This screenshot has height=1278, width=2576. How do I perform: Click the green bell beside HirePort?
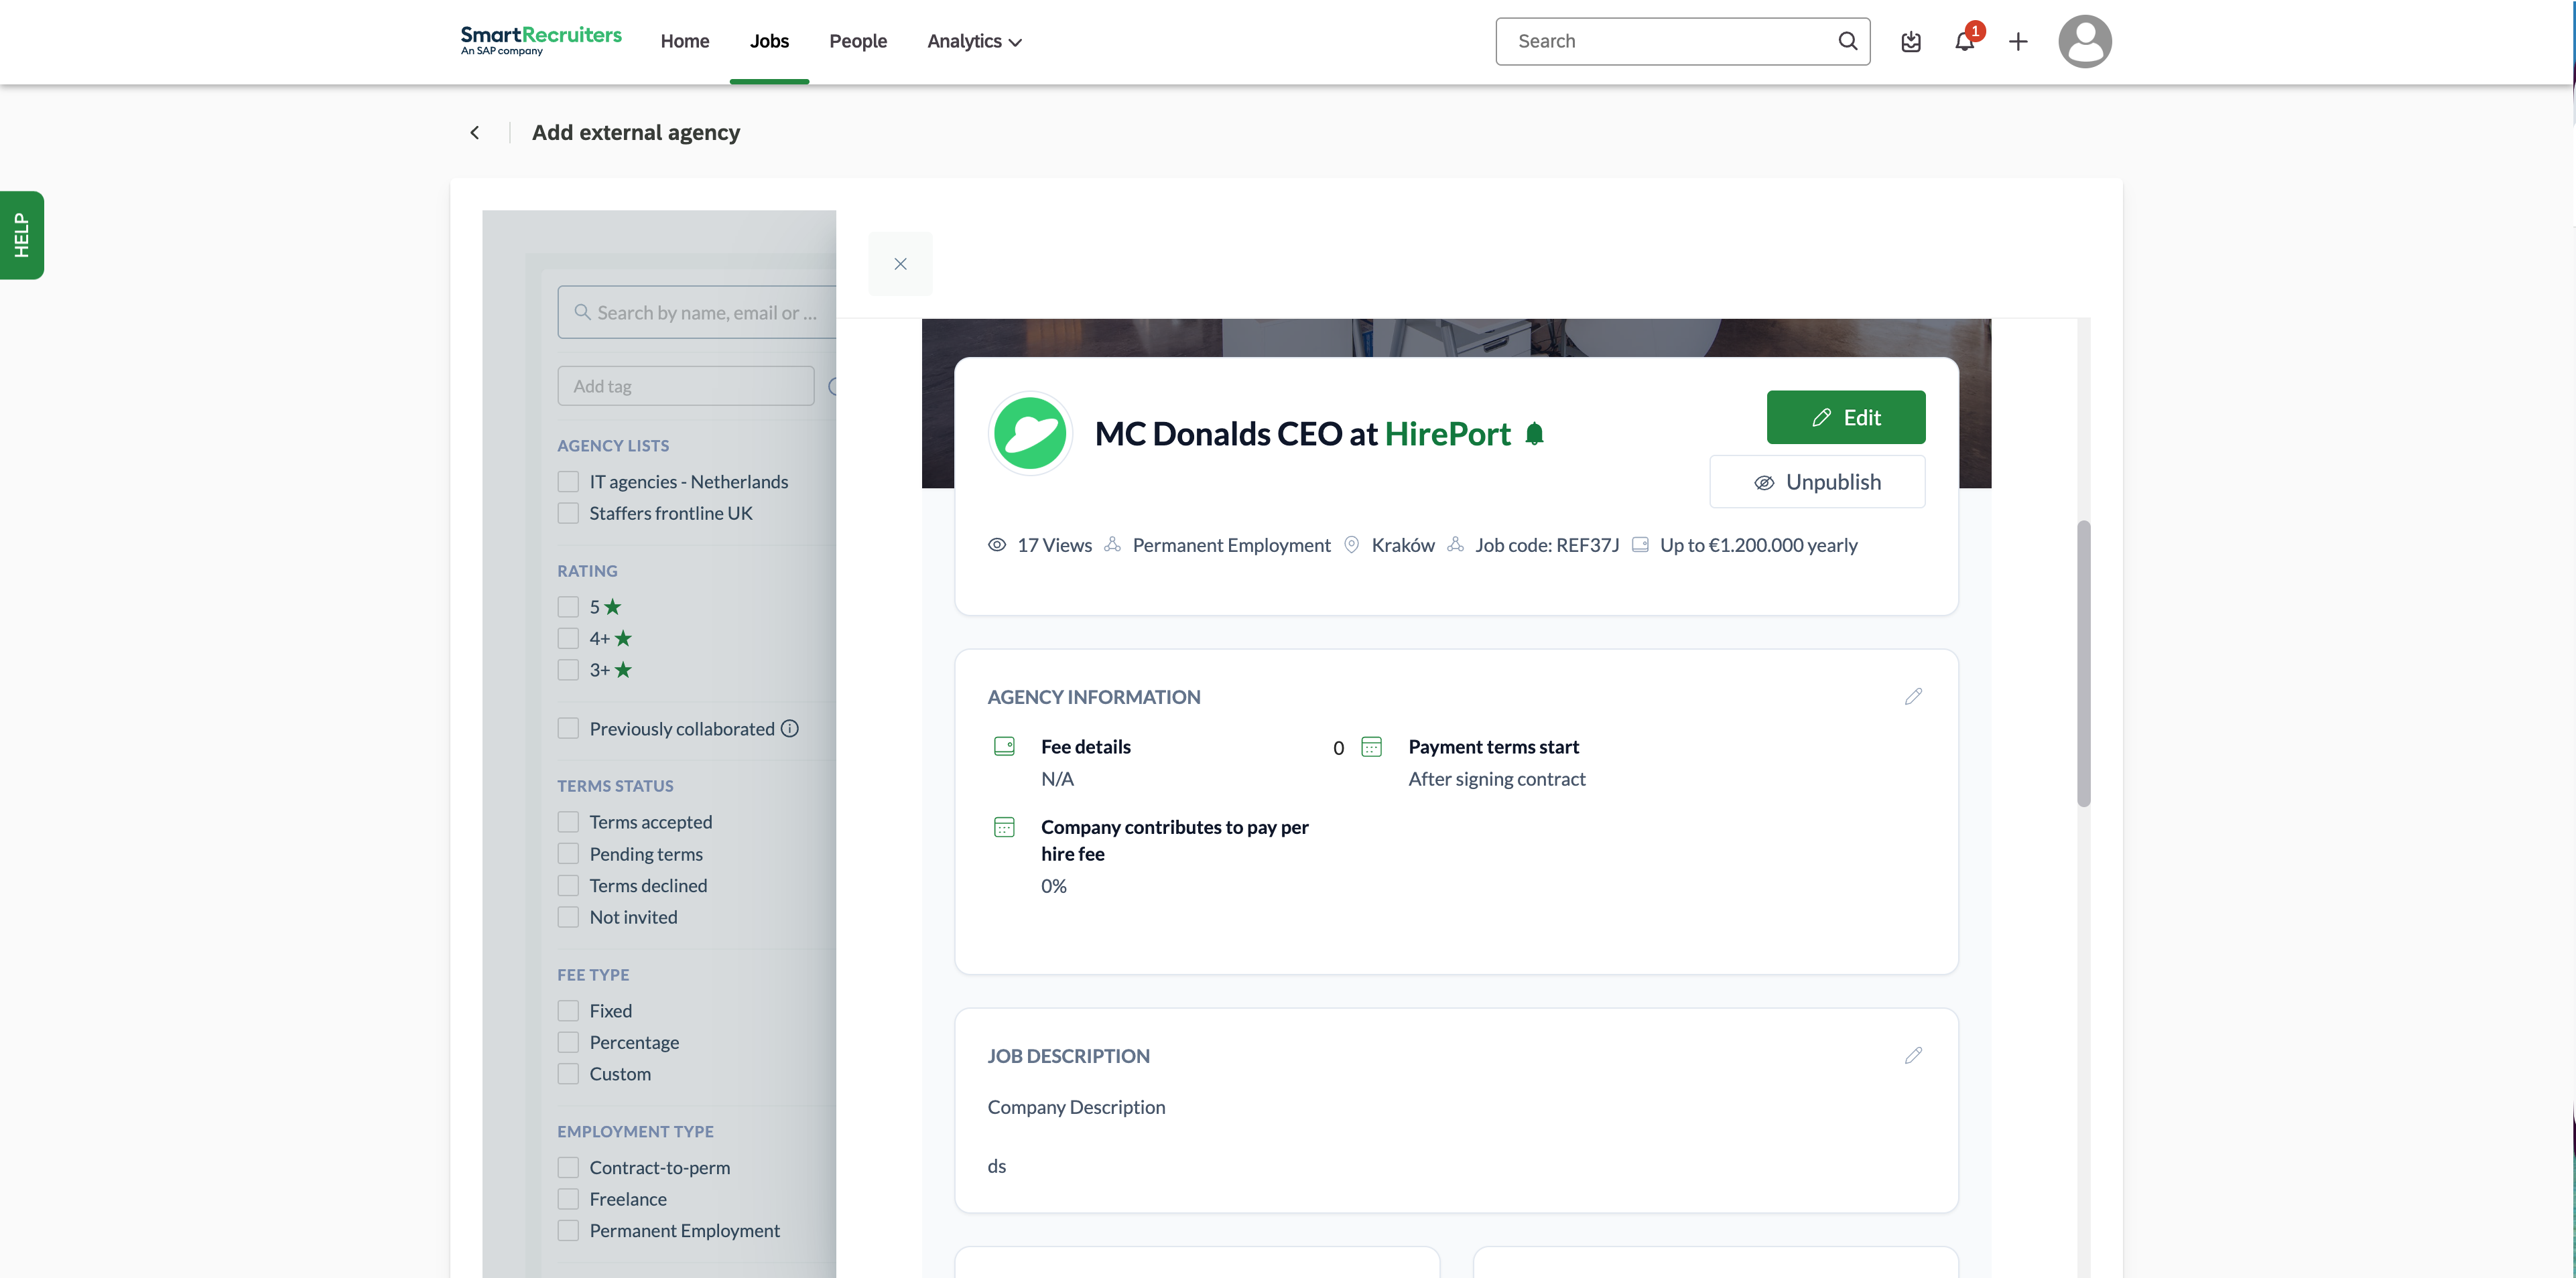point(1535,433)
